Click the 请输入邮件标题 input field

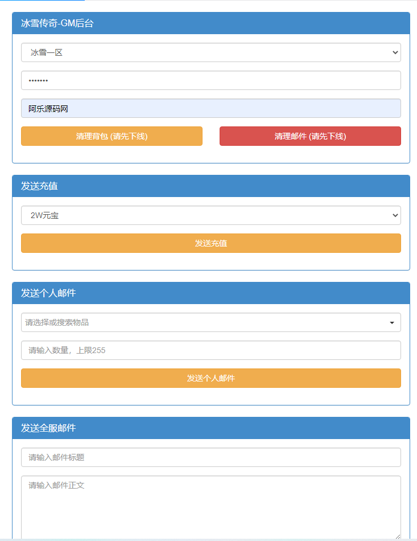[211, 457]
